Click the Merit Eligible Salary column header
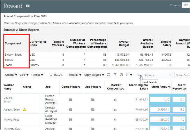 point(138,87)
